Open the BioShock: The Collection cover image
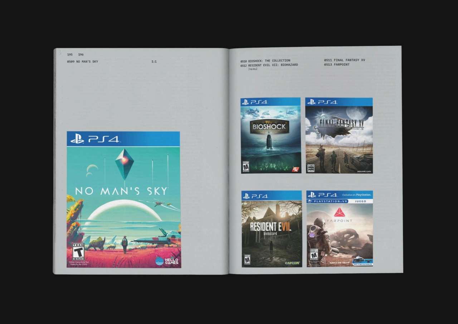458x324 pixels. (x=271, y=135)
